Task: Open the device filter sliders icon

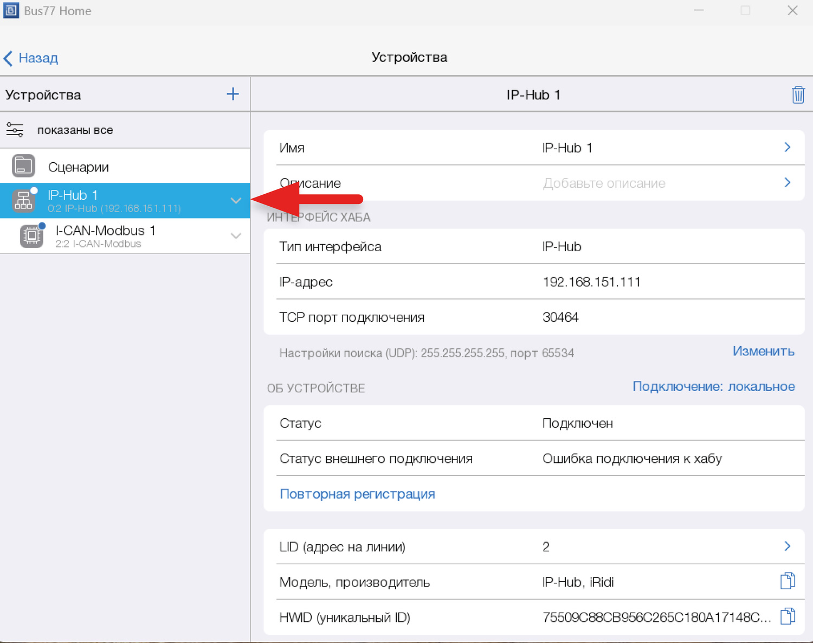Action: coord(15,130)
